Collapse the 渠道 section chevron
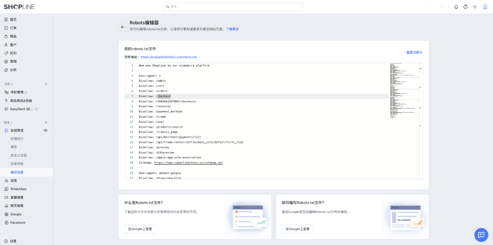This screenshot has height=245, width=493. pos(12,122)
